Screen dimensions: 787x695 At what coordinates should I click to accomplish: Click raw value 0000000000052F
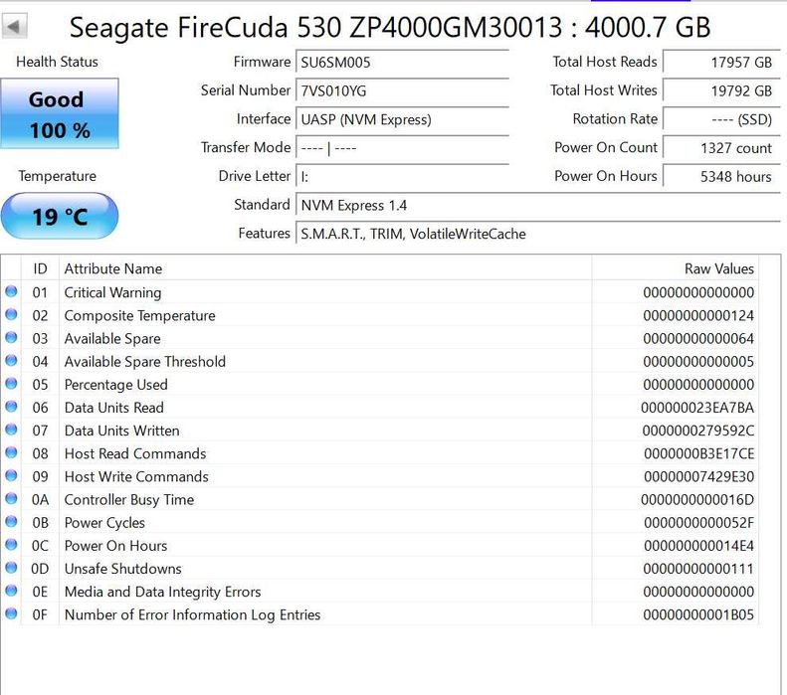tap(698, 523)
